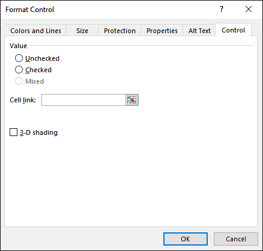Select the greyed-out Mixed radio option
Screen dimensions: 263x251
(19, 81)
